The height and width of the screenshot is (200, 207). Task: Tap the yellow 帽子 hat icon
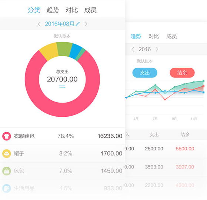pyautogui.click(x=6, y=154)
